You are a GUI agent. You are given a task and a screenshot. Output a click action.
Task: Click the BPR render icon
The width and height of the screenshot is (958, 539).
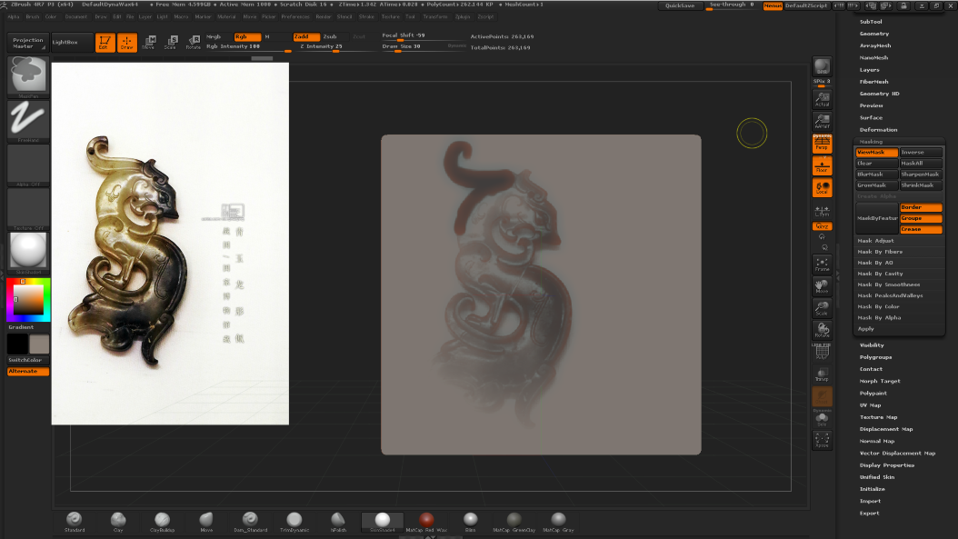pos(822,66)
